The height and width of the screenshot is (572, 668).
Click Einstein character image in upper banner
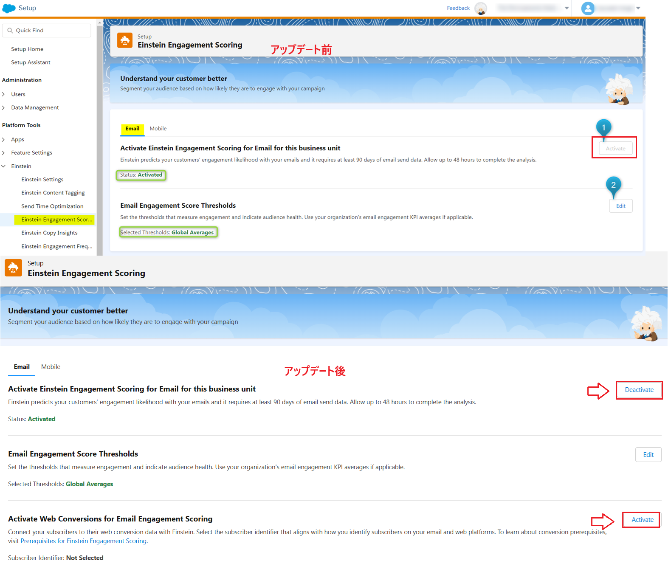pyautogui.click(x=619, y=89)
